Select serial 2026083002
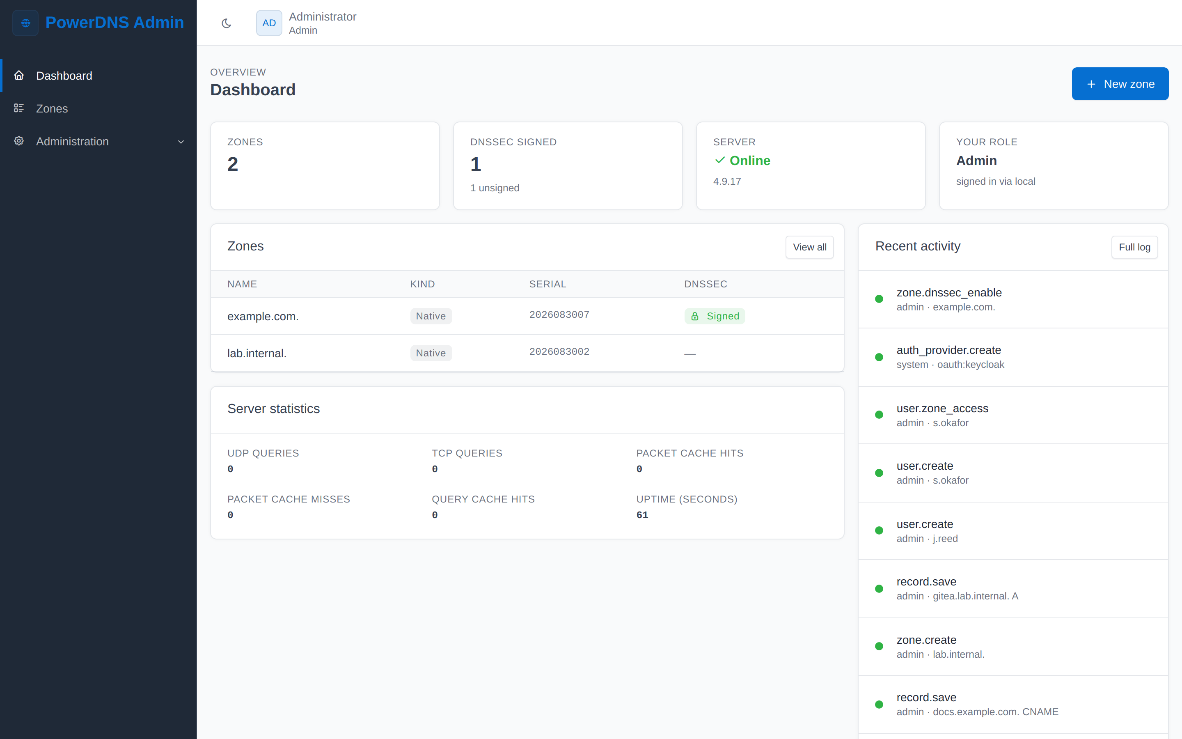Viewport: 1182px width, 739px height. point(559,351)
